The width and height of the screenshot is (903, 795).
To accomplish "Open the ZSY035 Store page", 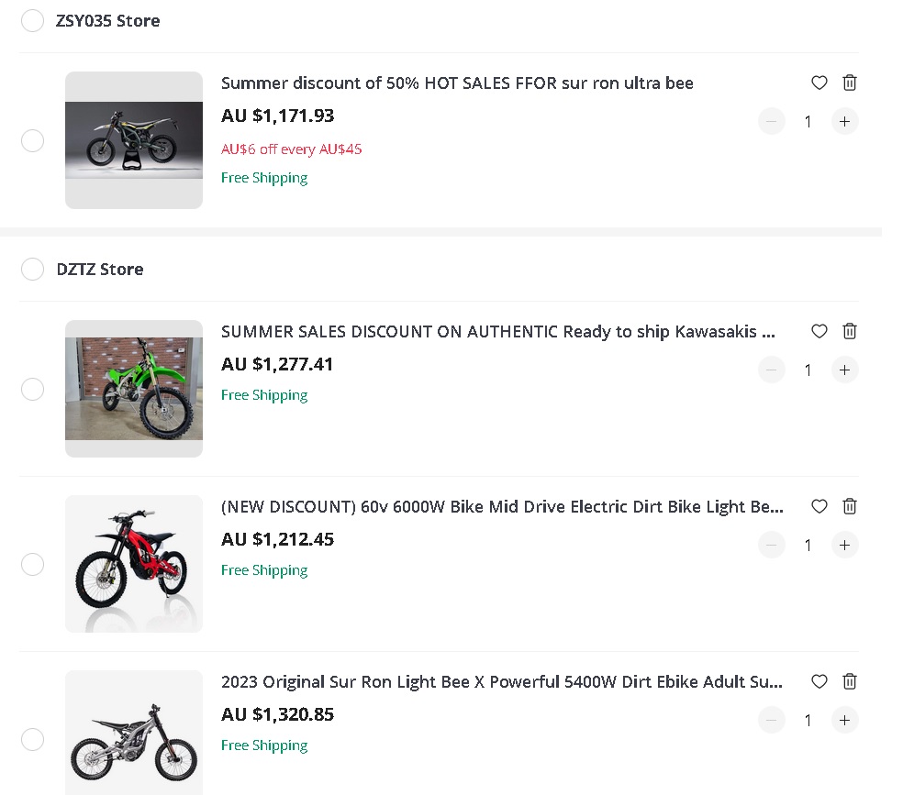I will tap(108, 20).
